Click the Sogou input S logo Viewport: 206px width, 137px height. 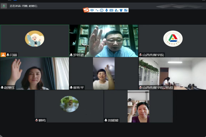pos(86,10)
